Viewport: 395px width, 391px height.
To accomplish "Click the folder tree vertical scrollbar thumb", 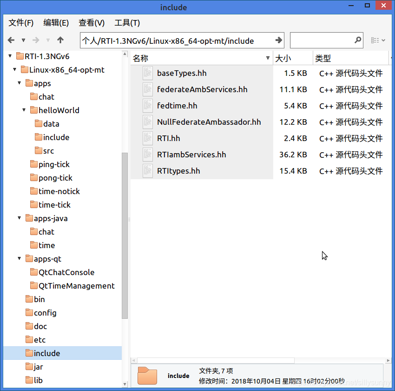I will click(x=125, y=236).
